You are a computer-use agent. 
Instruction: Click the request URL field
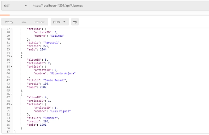119,6
